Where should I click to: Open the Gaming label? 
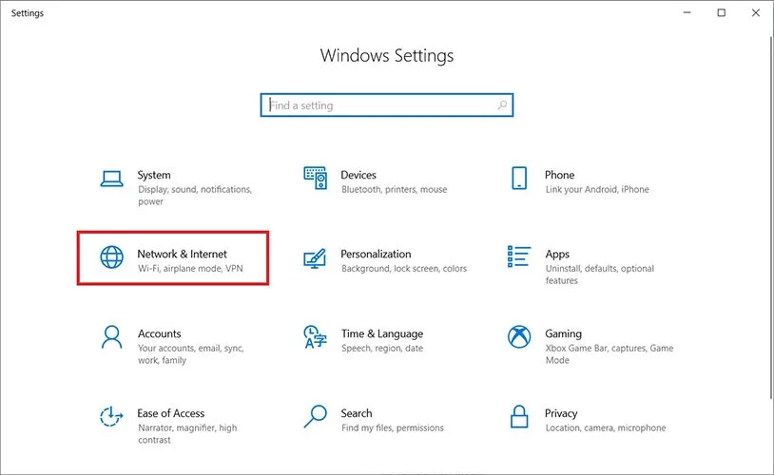point(563,334)
